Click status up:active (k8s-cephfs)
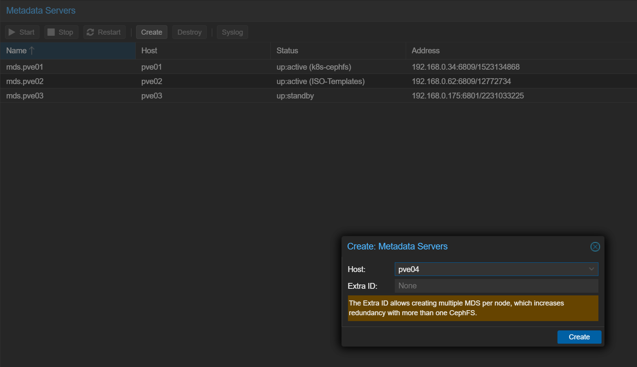The image size is (637, 367). coord(314,67)
